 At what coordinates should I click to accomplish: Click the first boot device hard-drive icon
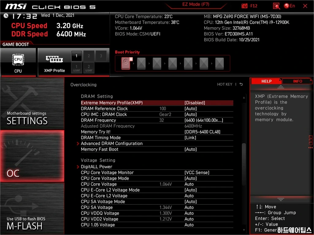[126, 63]
